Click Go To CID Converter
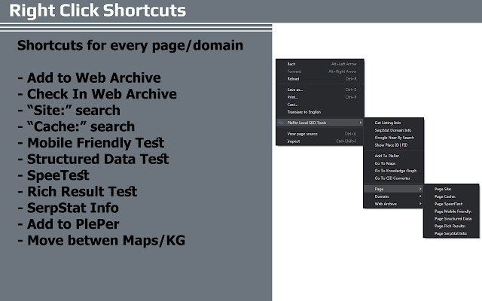This screenshot has width=482, height=301. coord(393,178)
